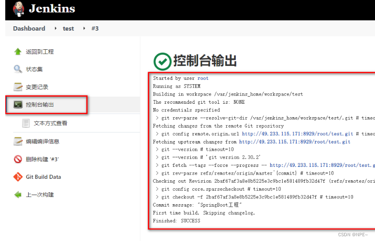Image resolution: width=375 pixels, height=241 pixels.
Task: Select 控制台输出 sidebar entry
Action: click(40, 104)
